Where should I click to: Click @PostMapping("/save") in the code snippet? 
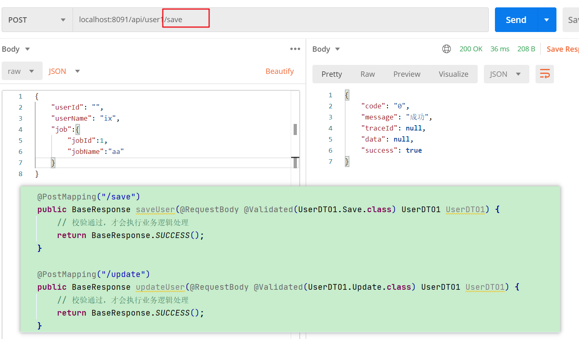coord(89,197)
